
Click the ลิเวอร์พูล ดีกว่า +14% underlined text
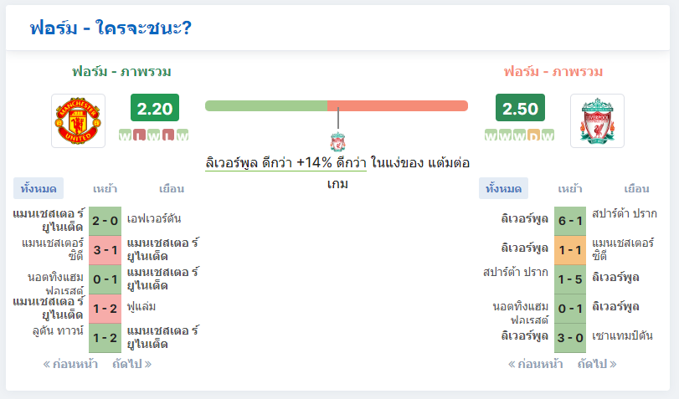point(285,163)
